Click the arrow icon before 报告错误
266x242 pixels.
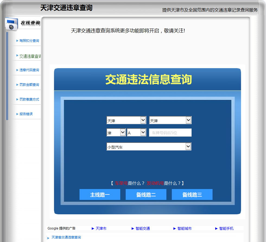pos(17,114)
